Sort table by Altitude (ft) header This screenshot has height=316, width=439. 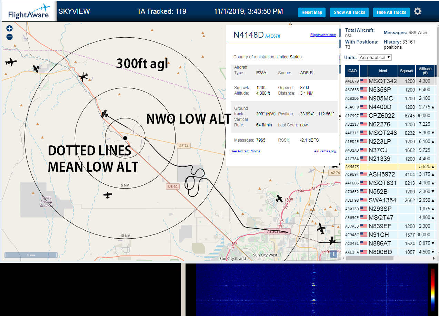point(425,71)
